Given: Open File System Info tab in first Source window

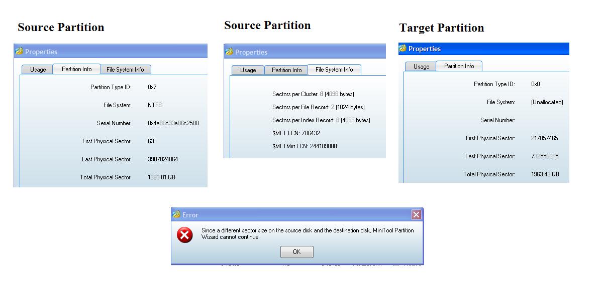Looking at the screenshot, I should click(x=125, y=70).
